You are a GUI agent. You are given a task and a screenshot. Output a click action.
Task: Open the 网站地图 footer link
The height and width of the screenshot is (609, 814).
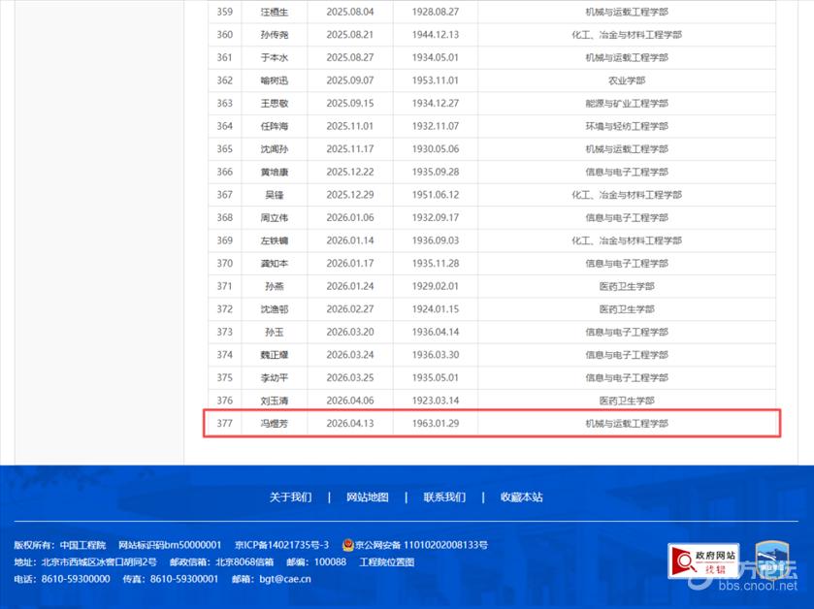coord(368,497)
